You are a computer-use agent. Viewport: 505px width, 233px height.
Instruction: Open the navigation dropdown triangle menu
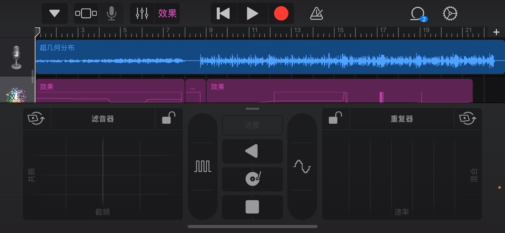[54, 13]
